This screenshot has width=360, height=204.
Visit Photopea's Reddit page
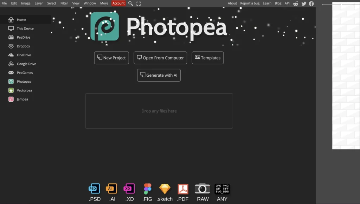(x=296, y=4)
